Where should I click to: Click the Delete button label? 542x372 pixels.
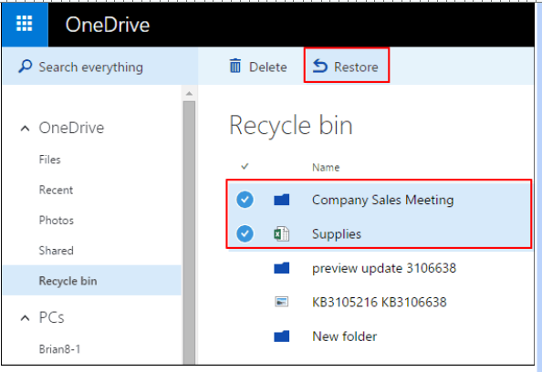[268, 67]
